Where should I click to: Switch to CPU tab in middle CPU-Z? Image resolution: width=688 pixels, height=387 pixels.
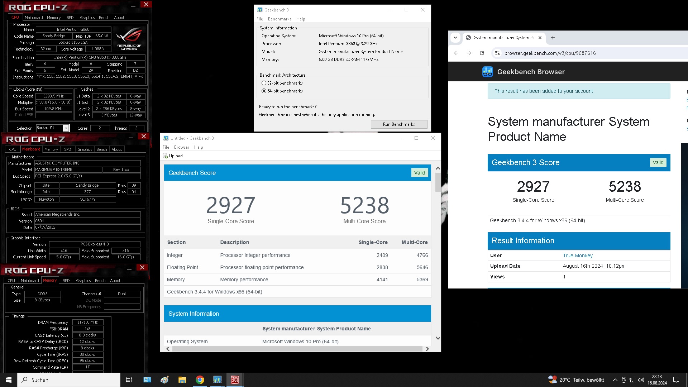tap(13, 149)
